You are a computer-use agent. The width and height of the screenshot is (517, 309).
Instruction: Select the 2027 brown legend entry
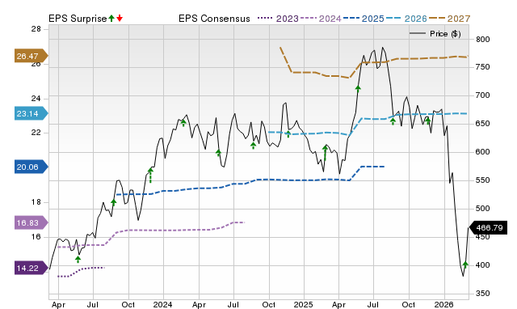(x=450, y=19)
